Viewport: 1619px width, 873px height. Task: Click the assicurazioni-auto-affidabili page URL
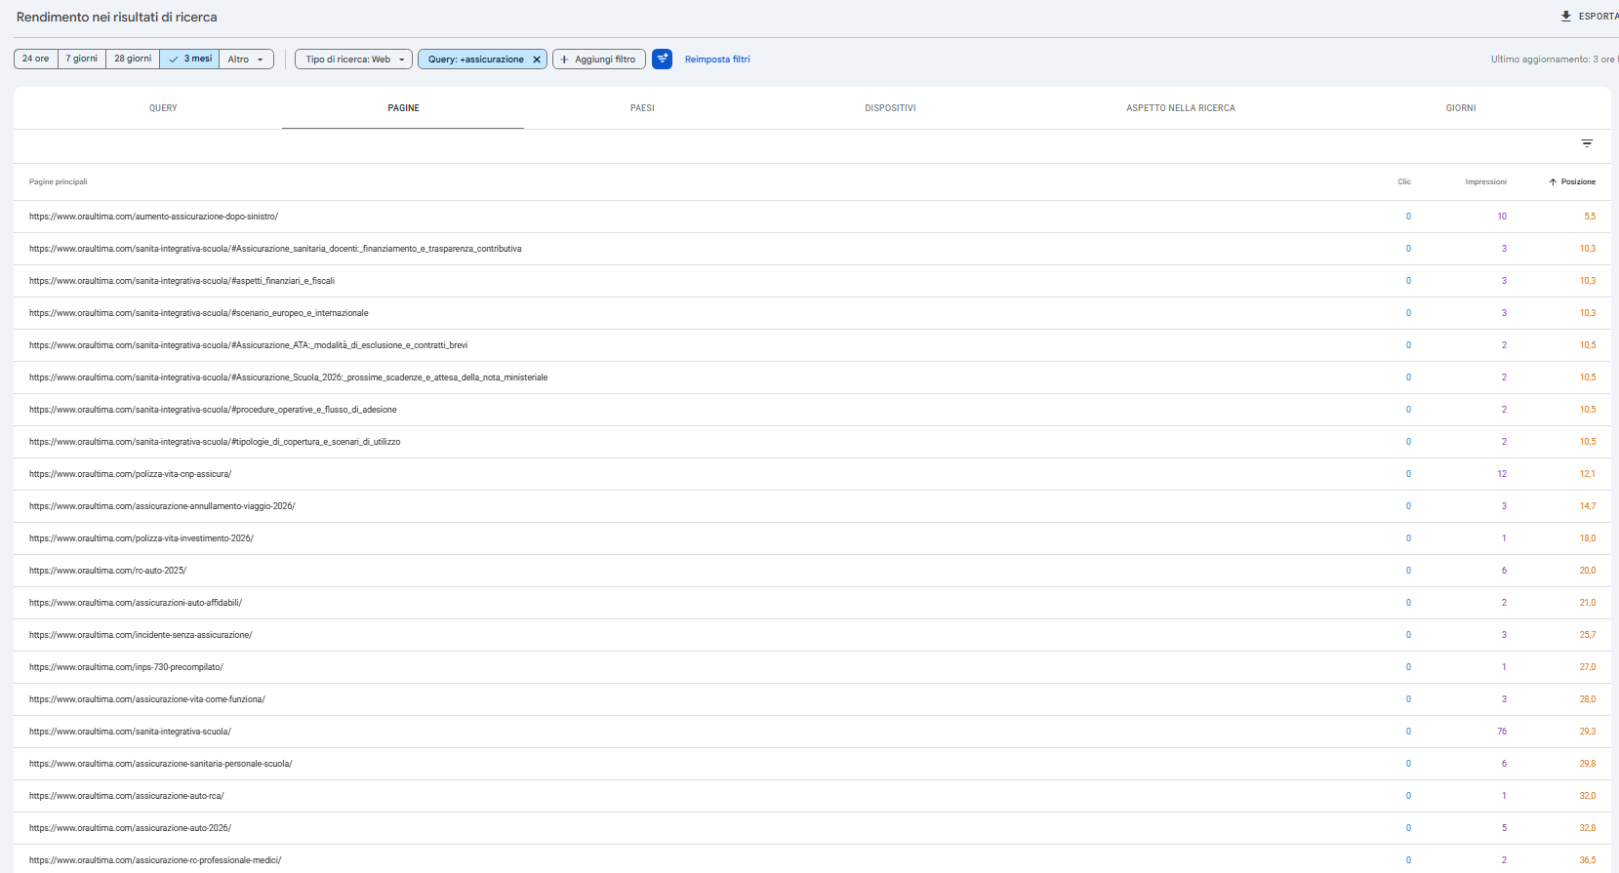tap(136, 603)
